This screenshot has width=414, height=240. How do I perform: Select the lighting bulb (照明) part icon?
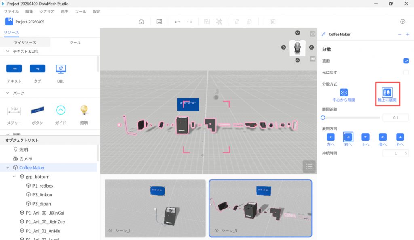click(84, 110)
